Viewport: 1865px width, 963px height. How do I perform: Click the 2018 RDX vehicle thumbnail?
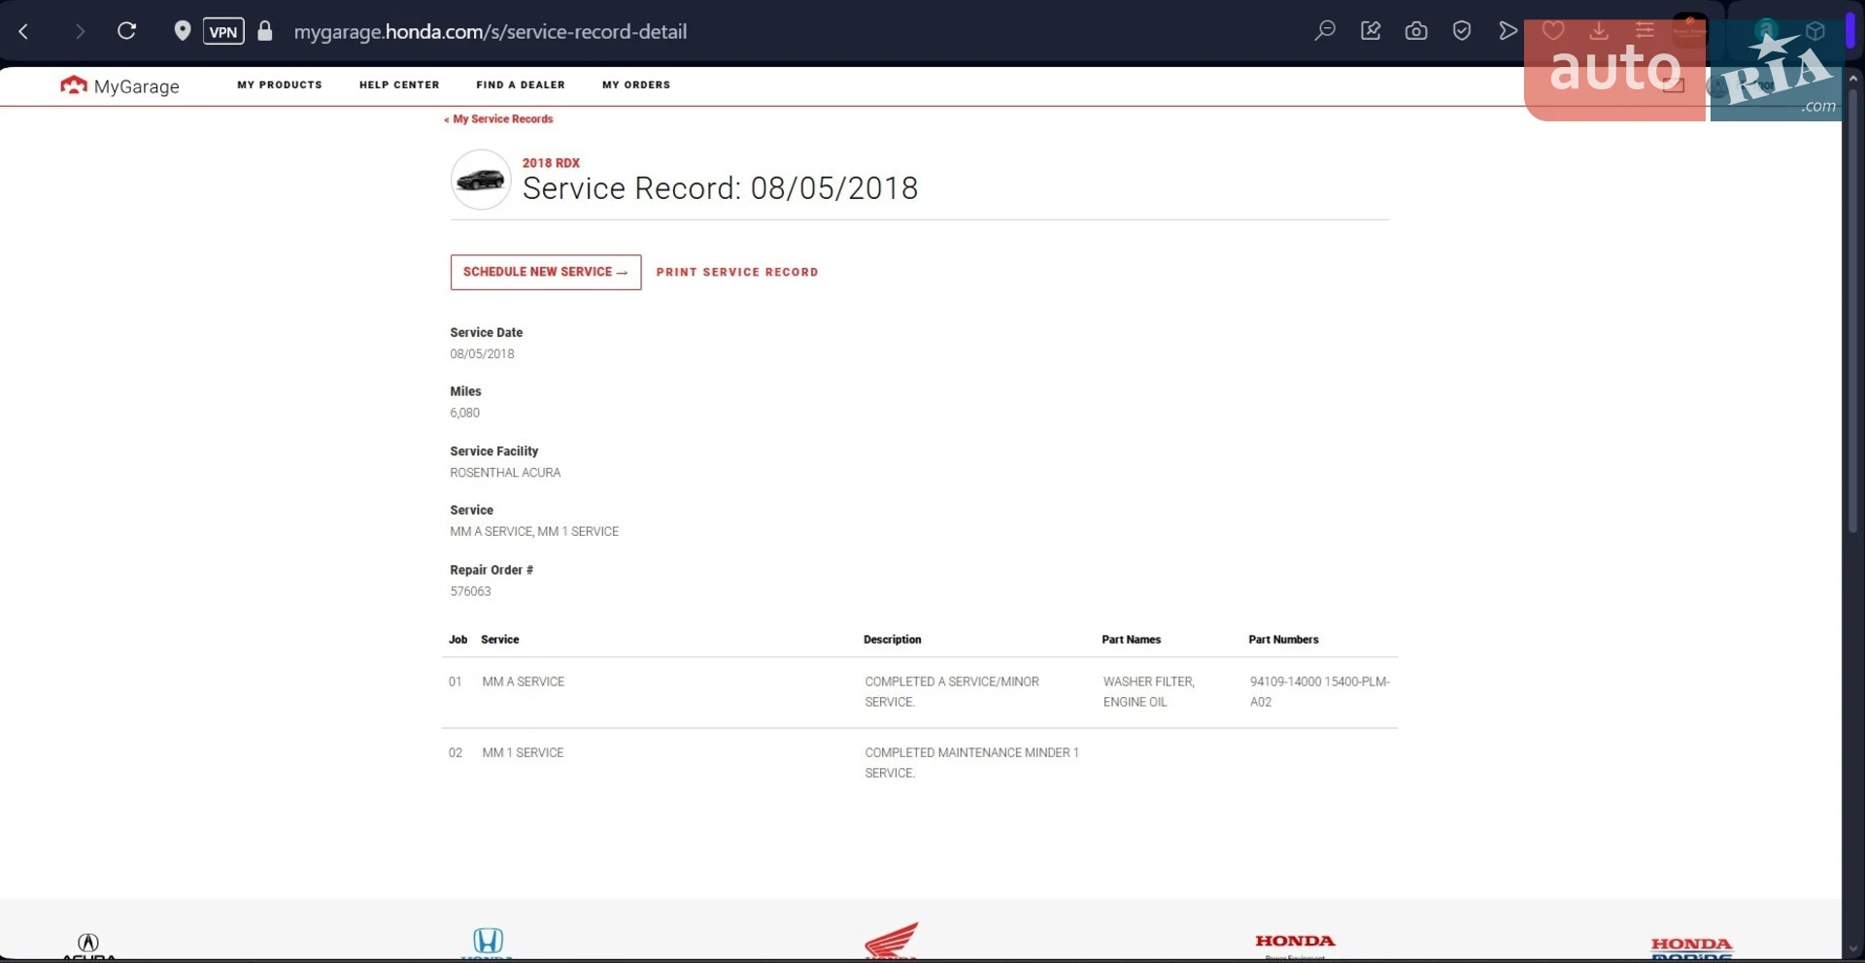[x=481, y=180]
